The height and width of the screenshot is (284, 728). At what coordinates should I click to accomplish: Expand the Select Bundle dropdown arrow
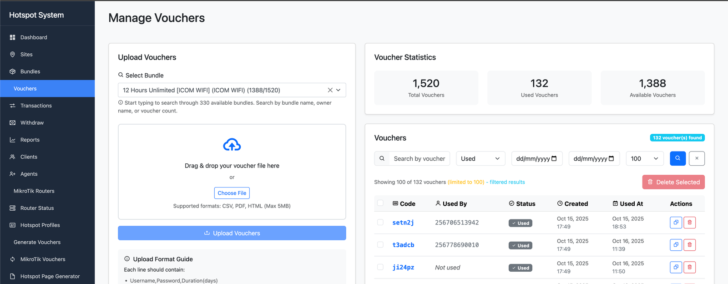pos(339,90)
